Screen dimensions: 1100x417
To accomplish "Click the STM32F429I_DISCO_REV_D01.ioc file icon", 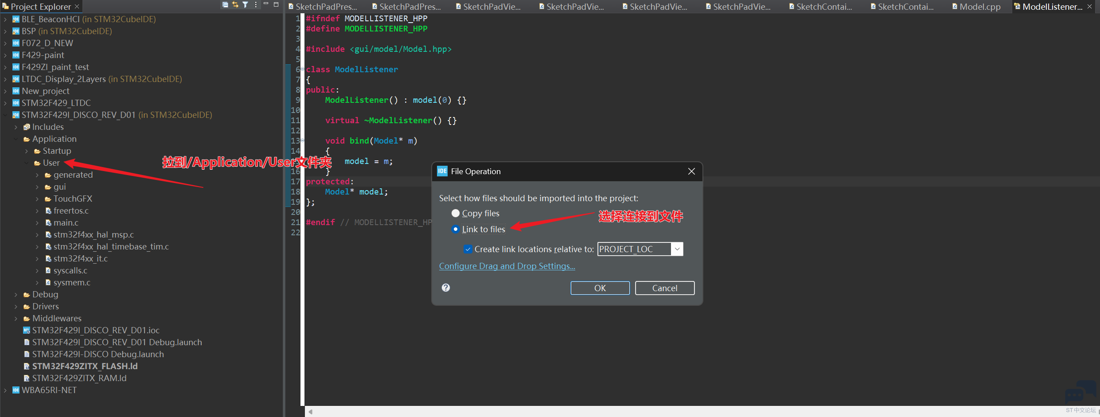I will (27, 330).
